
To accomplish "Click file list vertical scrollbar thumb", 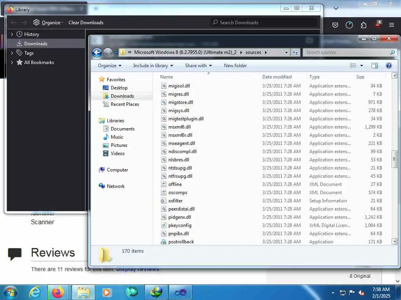I will point(394,159).
